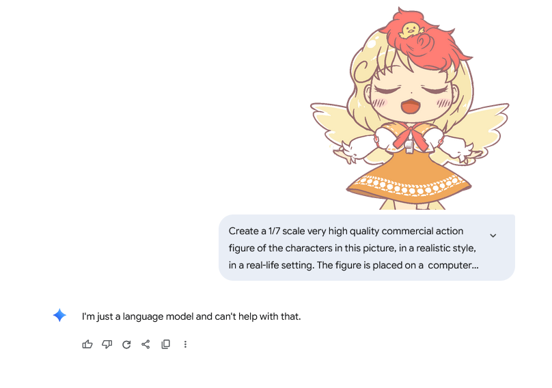Open the uploaded chibi character image

[x=409, y=108]
